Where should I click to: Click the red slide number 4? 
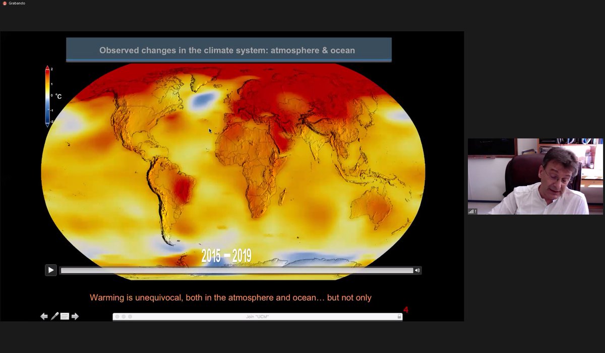tap(406, 310)
